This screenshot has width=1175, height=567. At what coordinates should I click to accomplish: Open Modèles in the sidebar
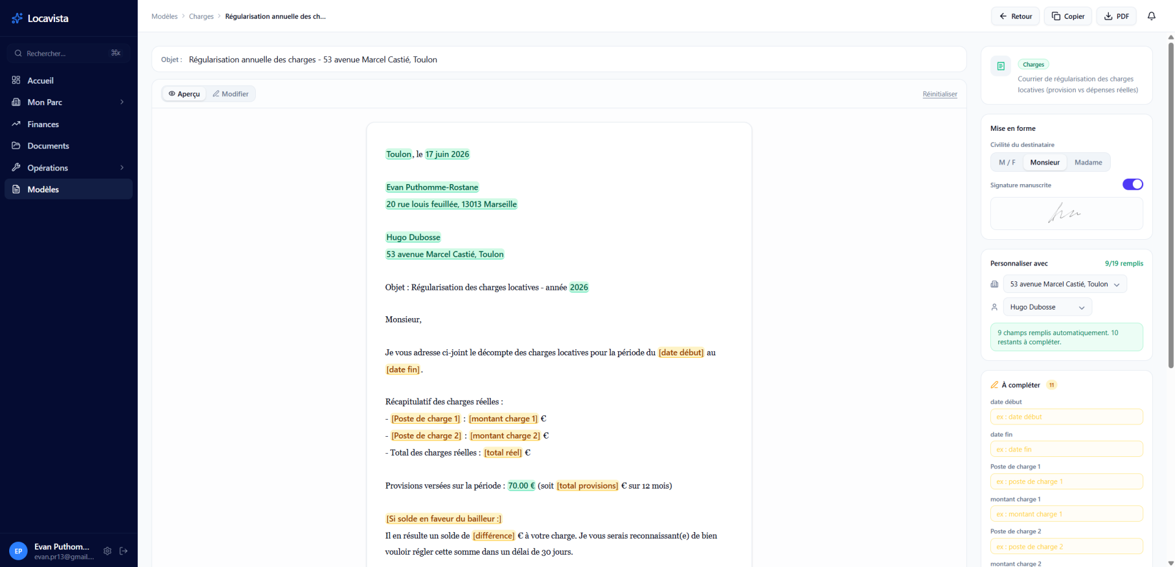(69, 189)
